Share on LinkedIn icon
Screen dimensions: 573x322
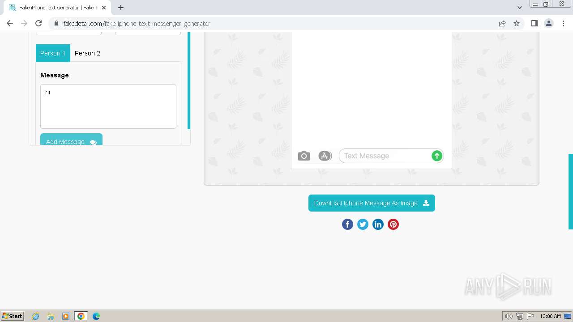pos(378,225)
